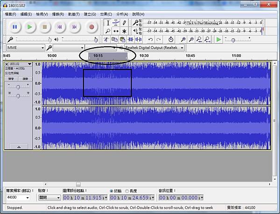
Task: Click the Stop button in transport toolbar
Action: pos(45,27)
